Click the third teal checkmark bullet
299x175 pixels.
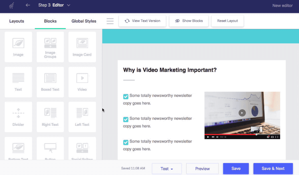(x=126, y=142)
